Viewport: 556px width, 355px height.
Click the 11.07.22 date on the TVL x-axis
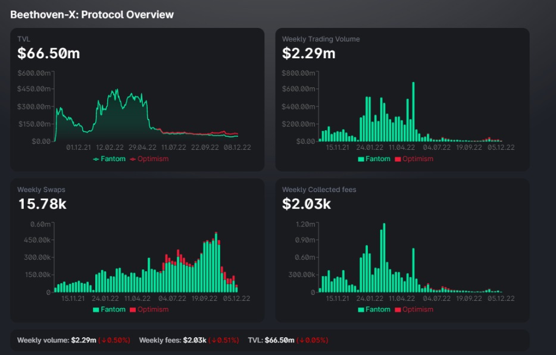point(174,147)
